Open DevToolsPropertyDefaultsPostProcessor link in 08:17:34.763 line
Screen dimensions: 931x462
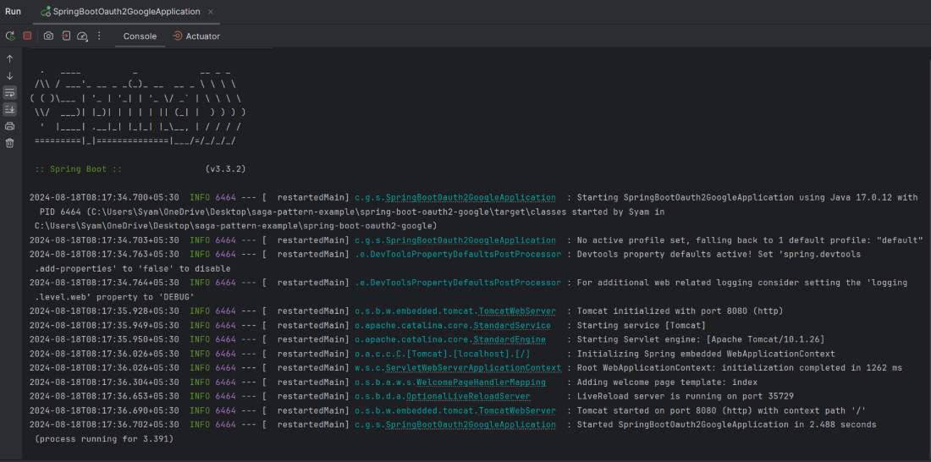click(465, 254)
